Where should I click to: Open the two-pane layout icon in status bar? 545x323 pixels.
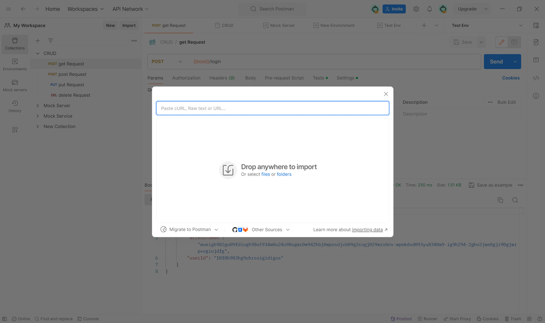pos(529,319)
